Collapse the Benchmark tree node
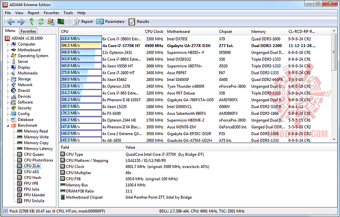The width and height of the screenshot is (340, 217). point(8,126)
